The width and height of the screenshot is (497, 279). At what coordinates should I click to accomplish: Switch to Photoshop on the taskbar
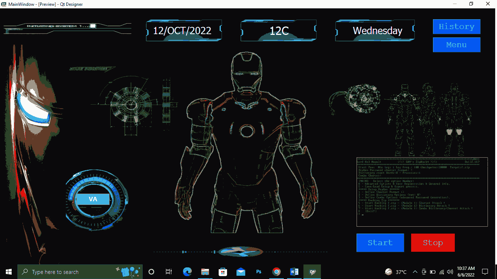[259, 272]
